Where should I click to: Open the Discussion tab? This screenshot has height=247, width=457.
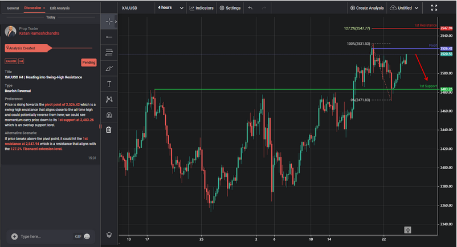32,8
